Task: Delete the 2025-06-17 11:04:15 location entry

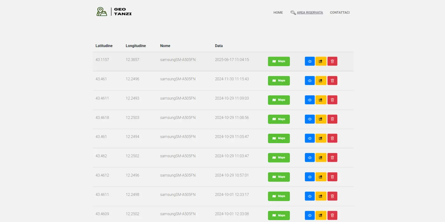Action: click(x=332, y=61)
